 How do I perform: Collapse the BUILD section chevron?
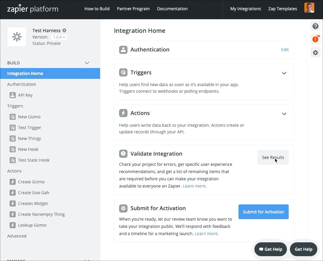tap(87, 63)
